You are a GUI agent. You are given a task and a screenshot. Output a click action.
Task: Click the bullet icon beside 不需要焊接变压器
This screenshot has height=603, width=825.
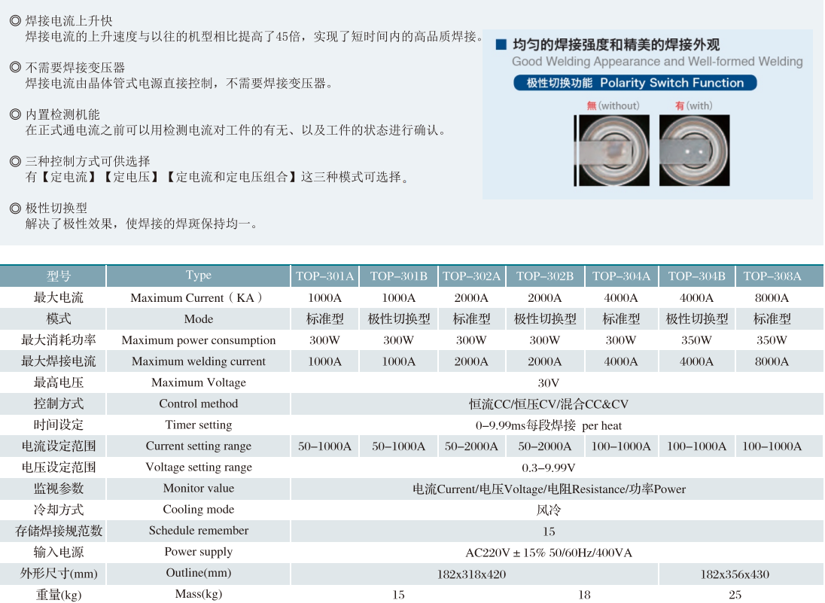click(x=15, y=68)
